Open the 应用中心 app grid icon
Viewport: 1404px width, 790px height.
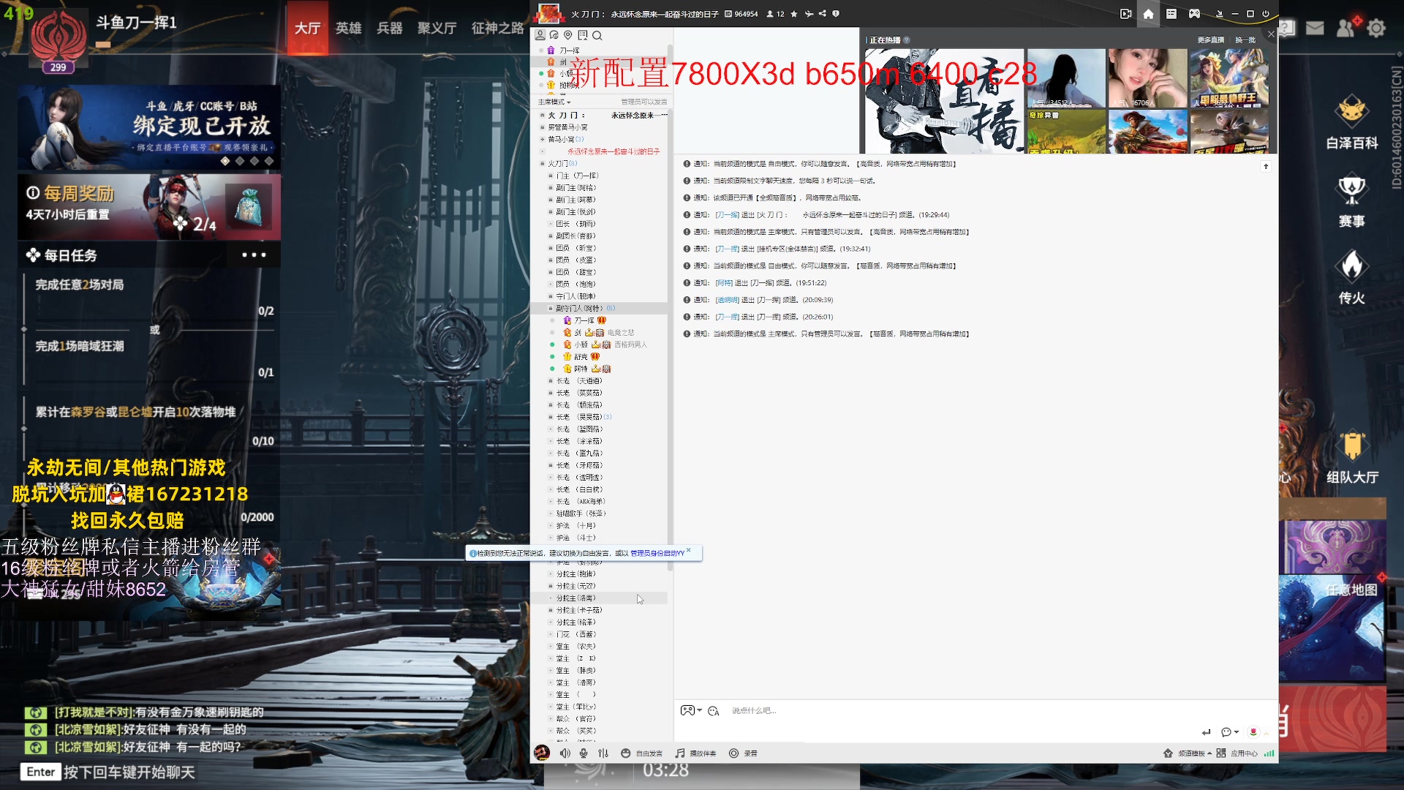pyautogui.click(x=1221, y=753)
